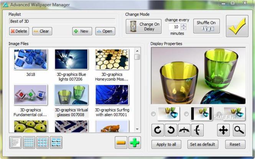
Task: Increase the change every minutes value
Action: [x=184, y=25]
